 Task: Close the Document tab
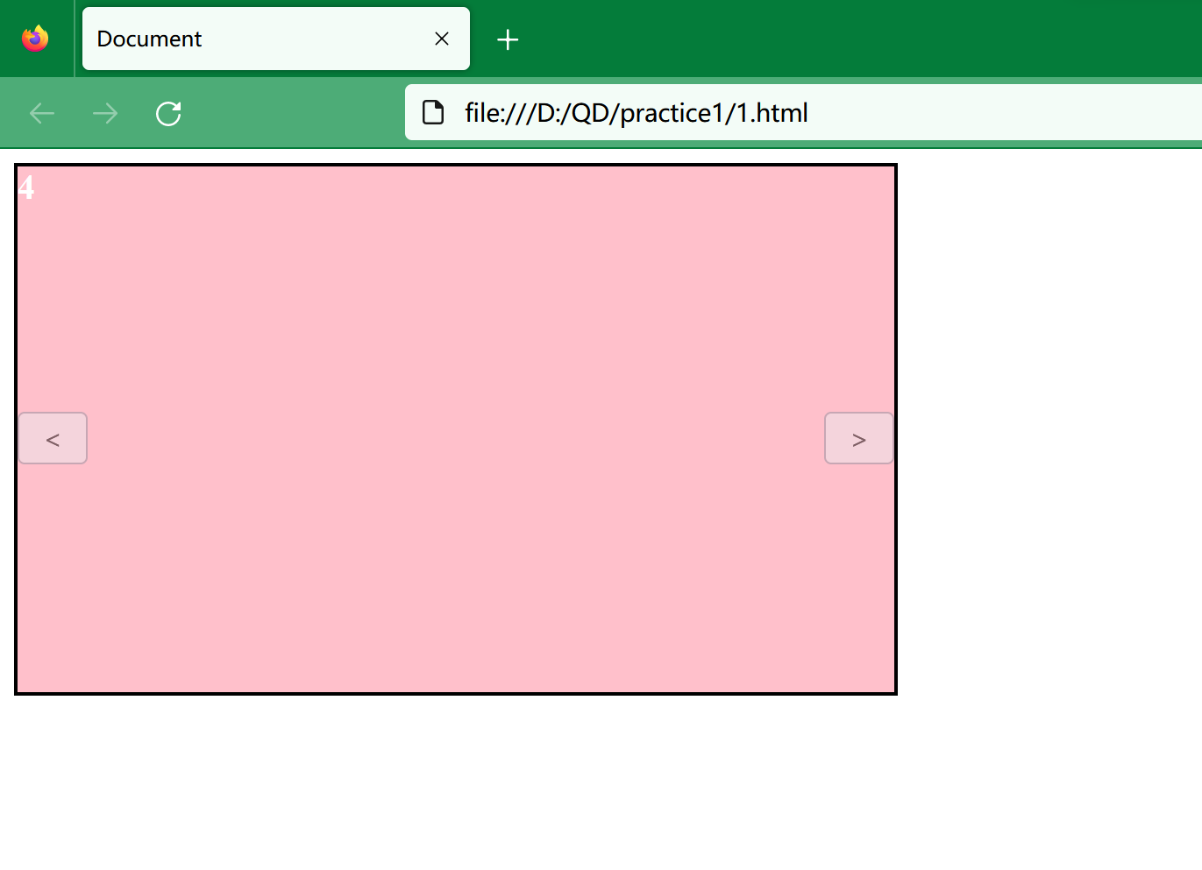coord(442,39)
